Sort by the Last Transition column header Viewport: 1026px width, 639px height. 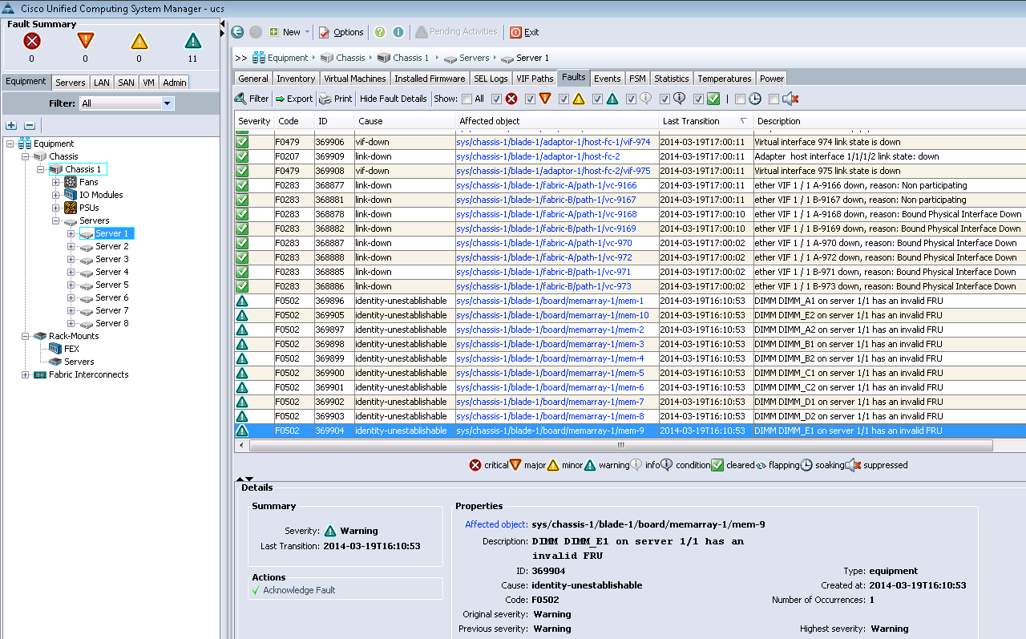(705, 121)
